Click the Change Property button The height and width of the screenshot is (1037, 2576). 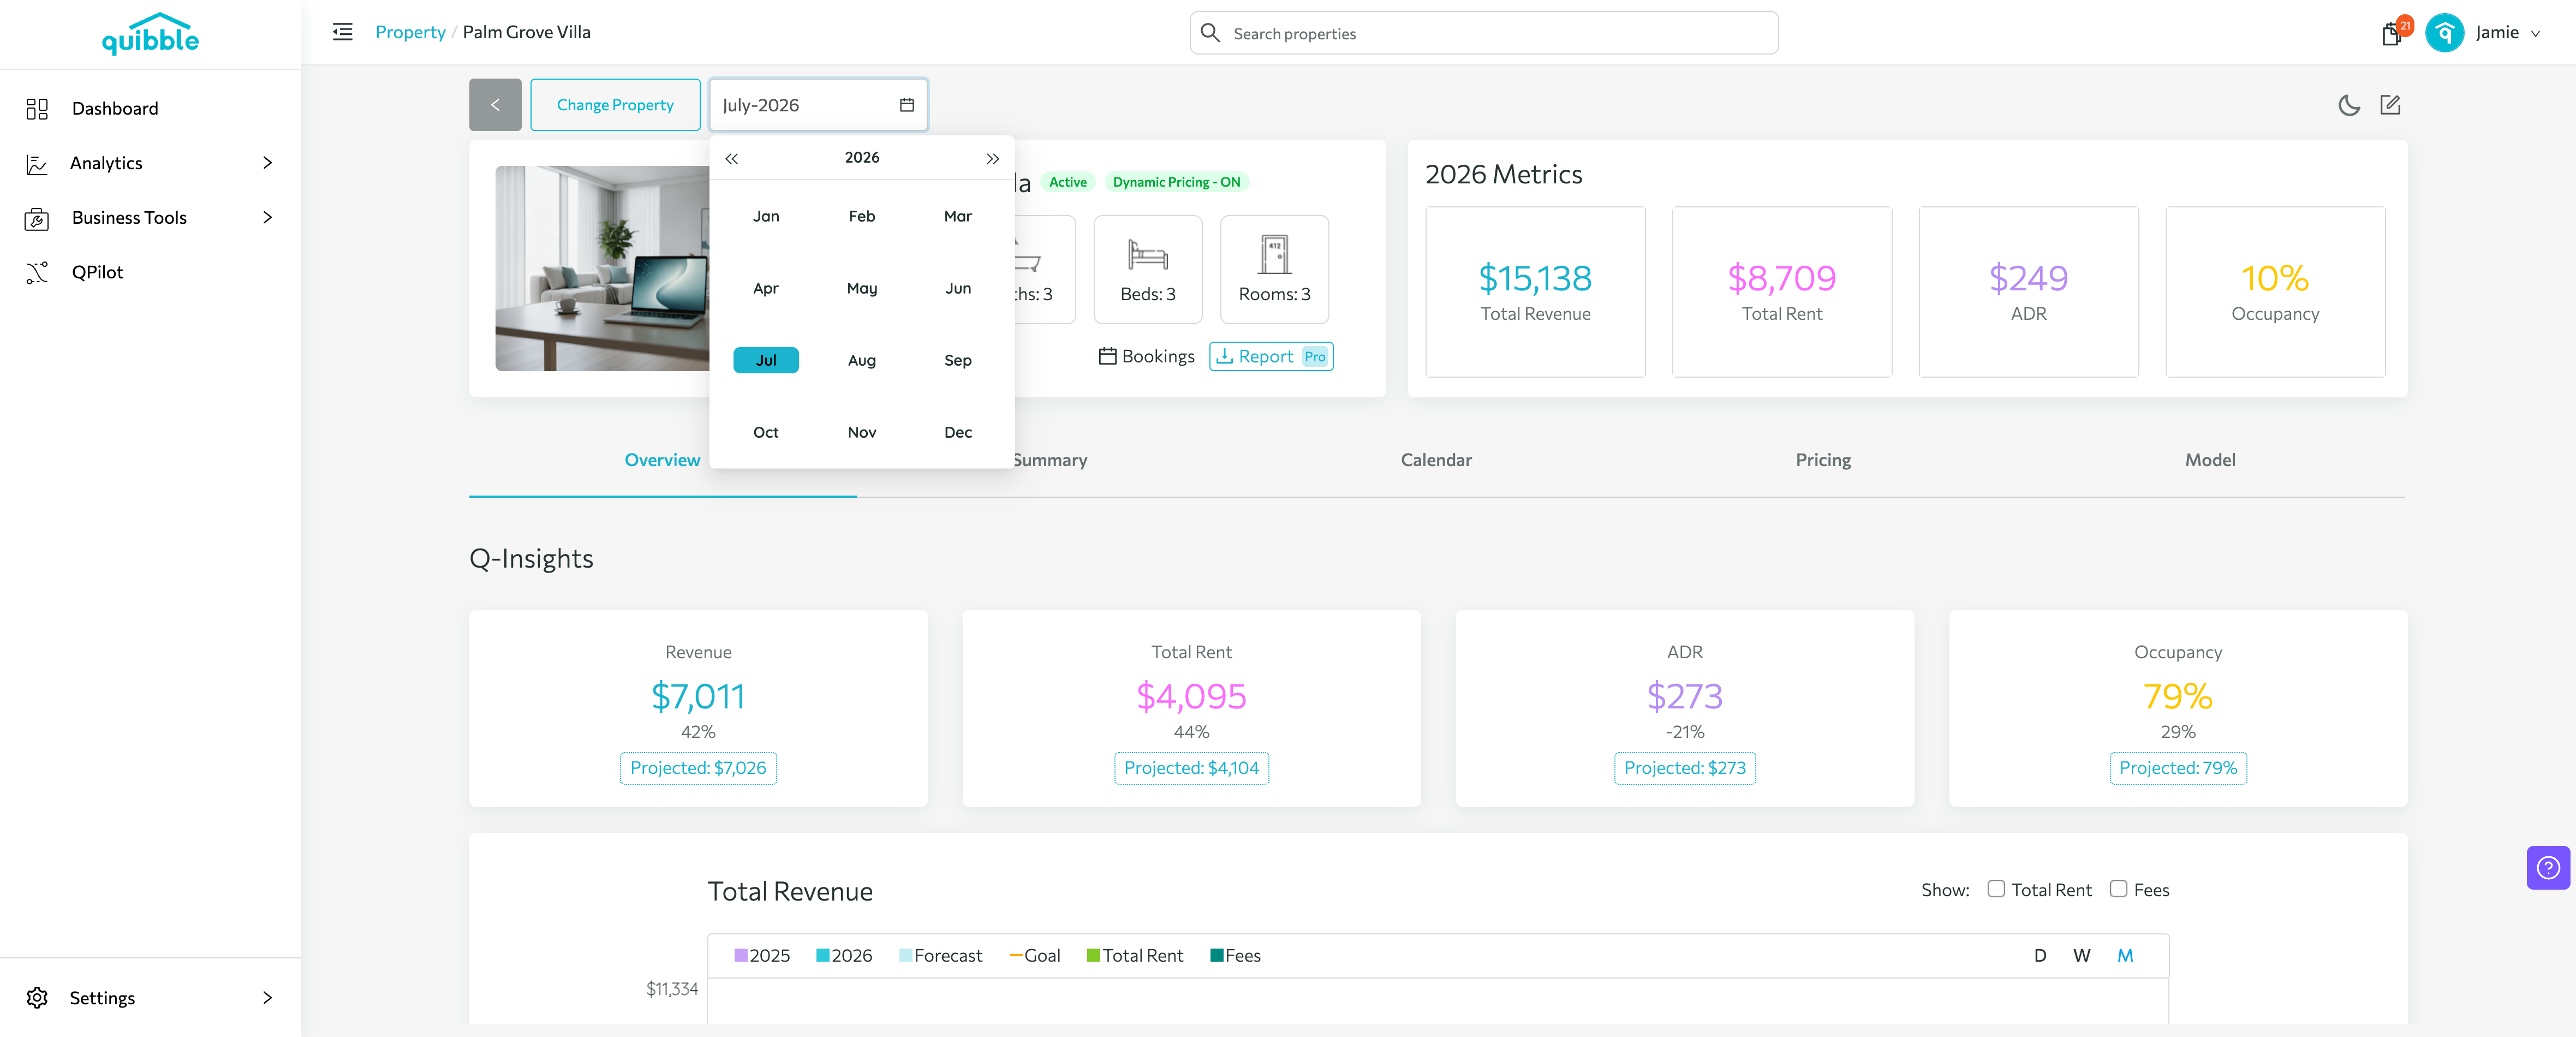click(x=615, y=105)
